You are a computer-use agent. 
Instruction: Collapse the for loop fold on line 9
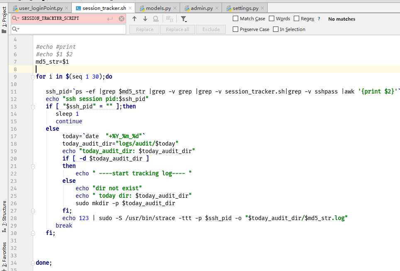point(33,77)
